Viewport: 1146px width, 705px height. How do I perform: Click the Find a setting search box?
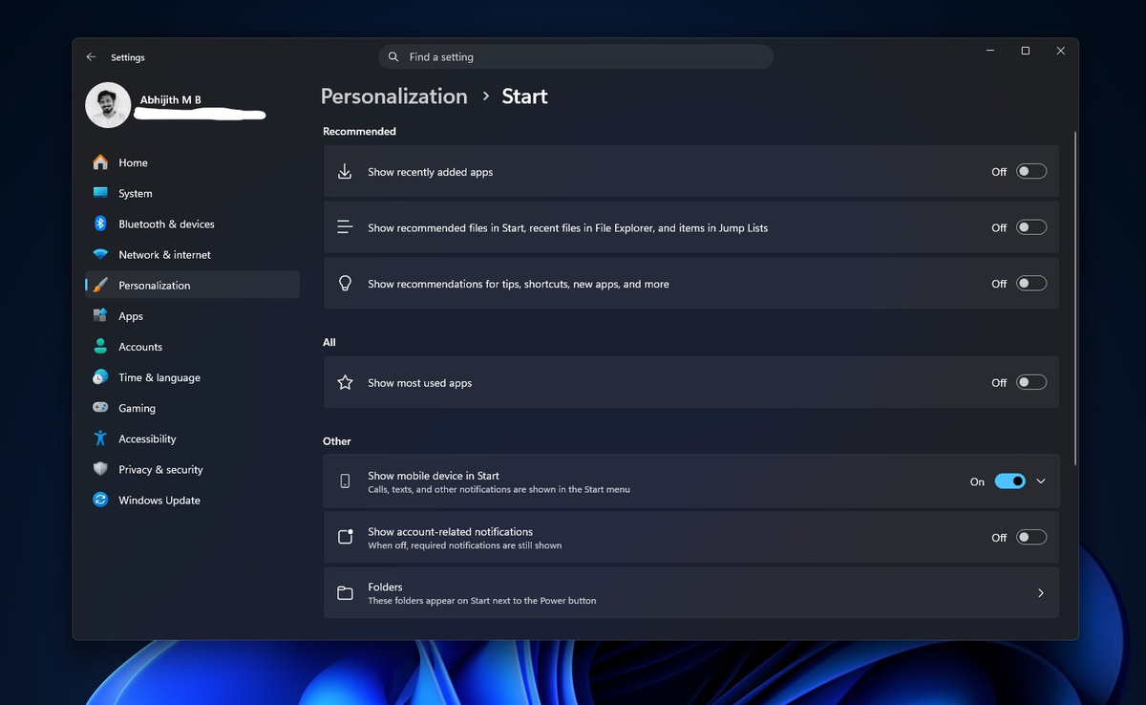pyautogui.click(x=576, y=57)
